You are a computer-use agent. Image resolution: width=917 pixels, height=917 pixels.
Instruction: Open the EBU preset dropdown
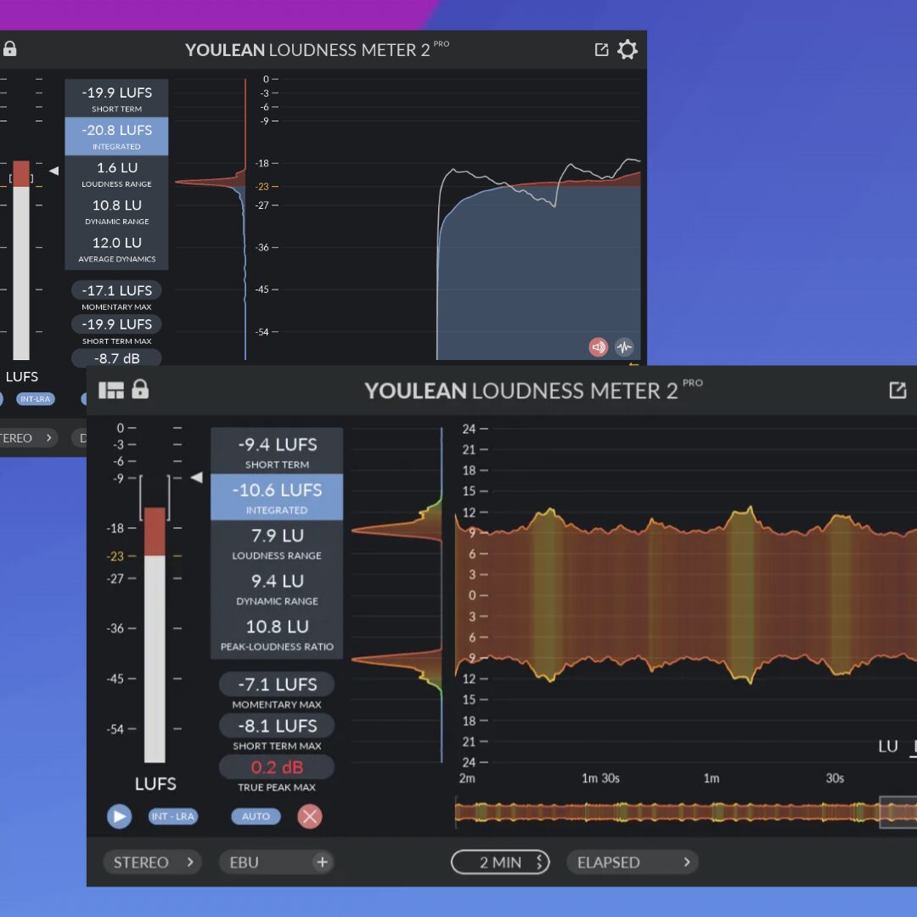[277, 862]
